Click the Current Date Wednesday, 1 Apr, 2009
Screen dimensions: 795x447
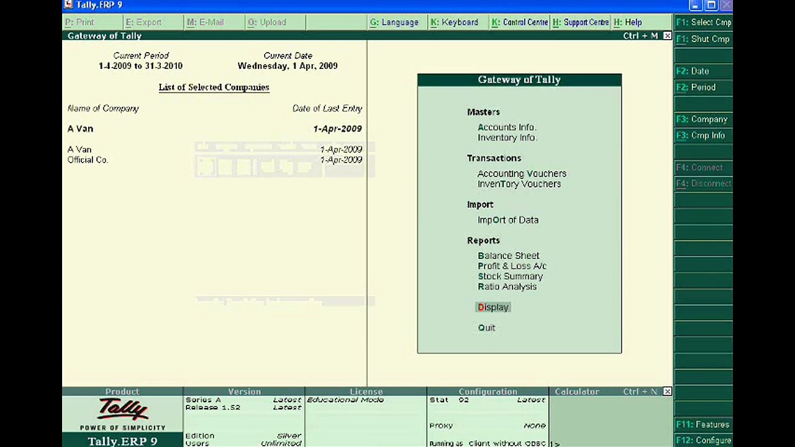click(x=288, y=66)
